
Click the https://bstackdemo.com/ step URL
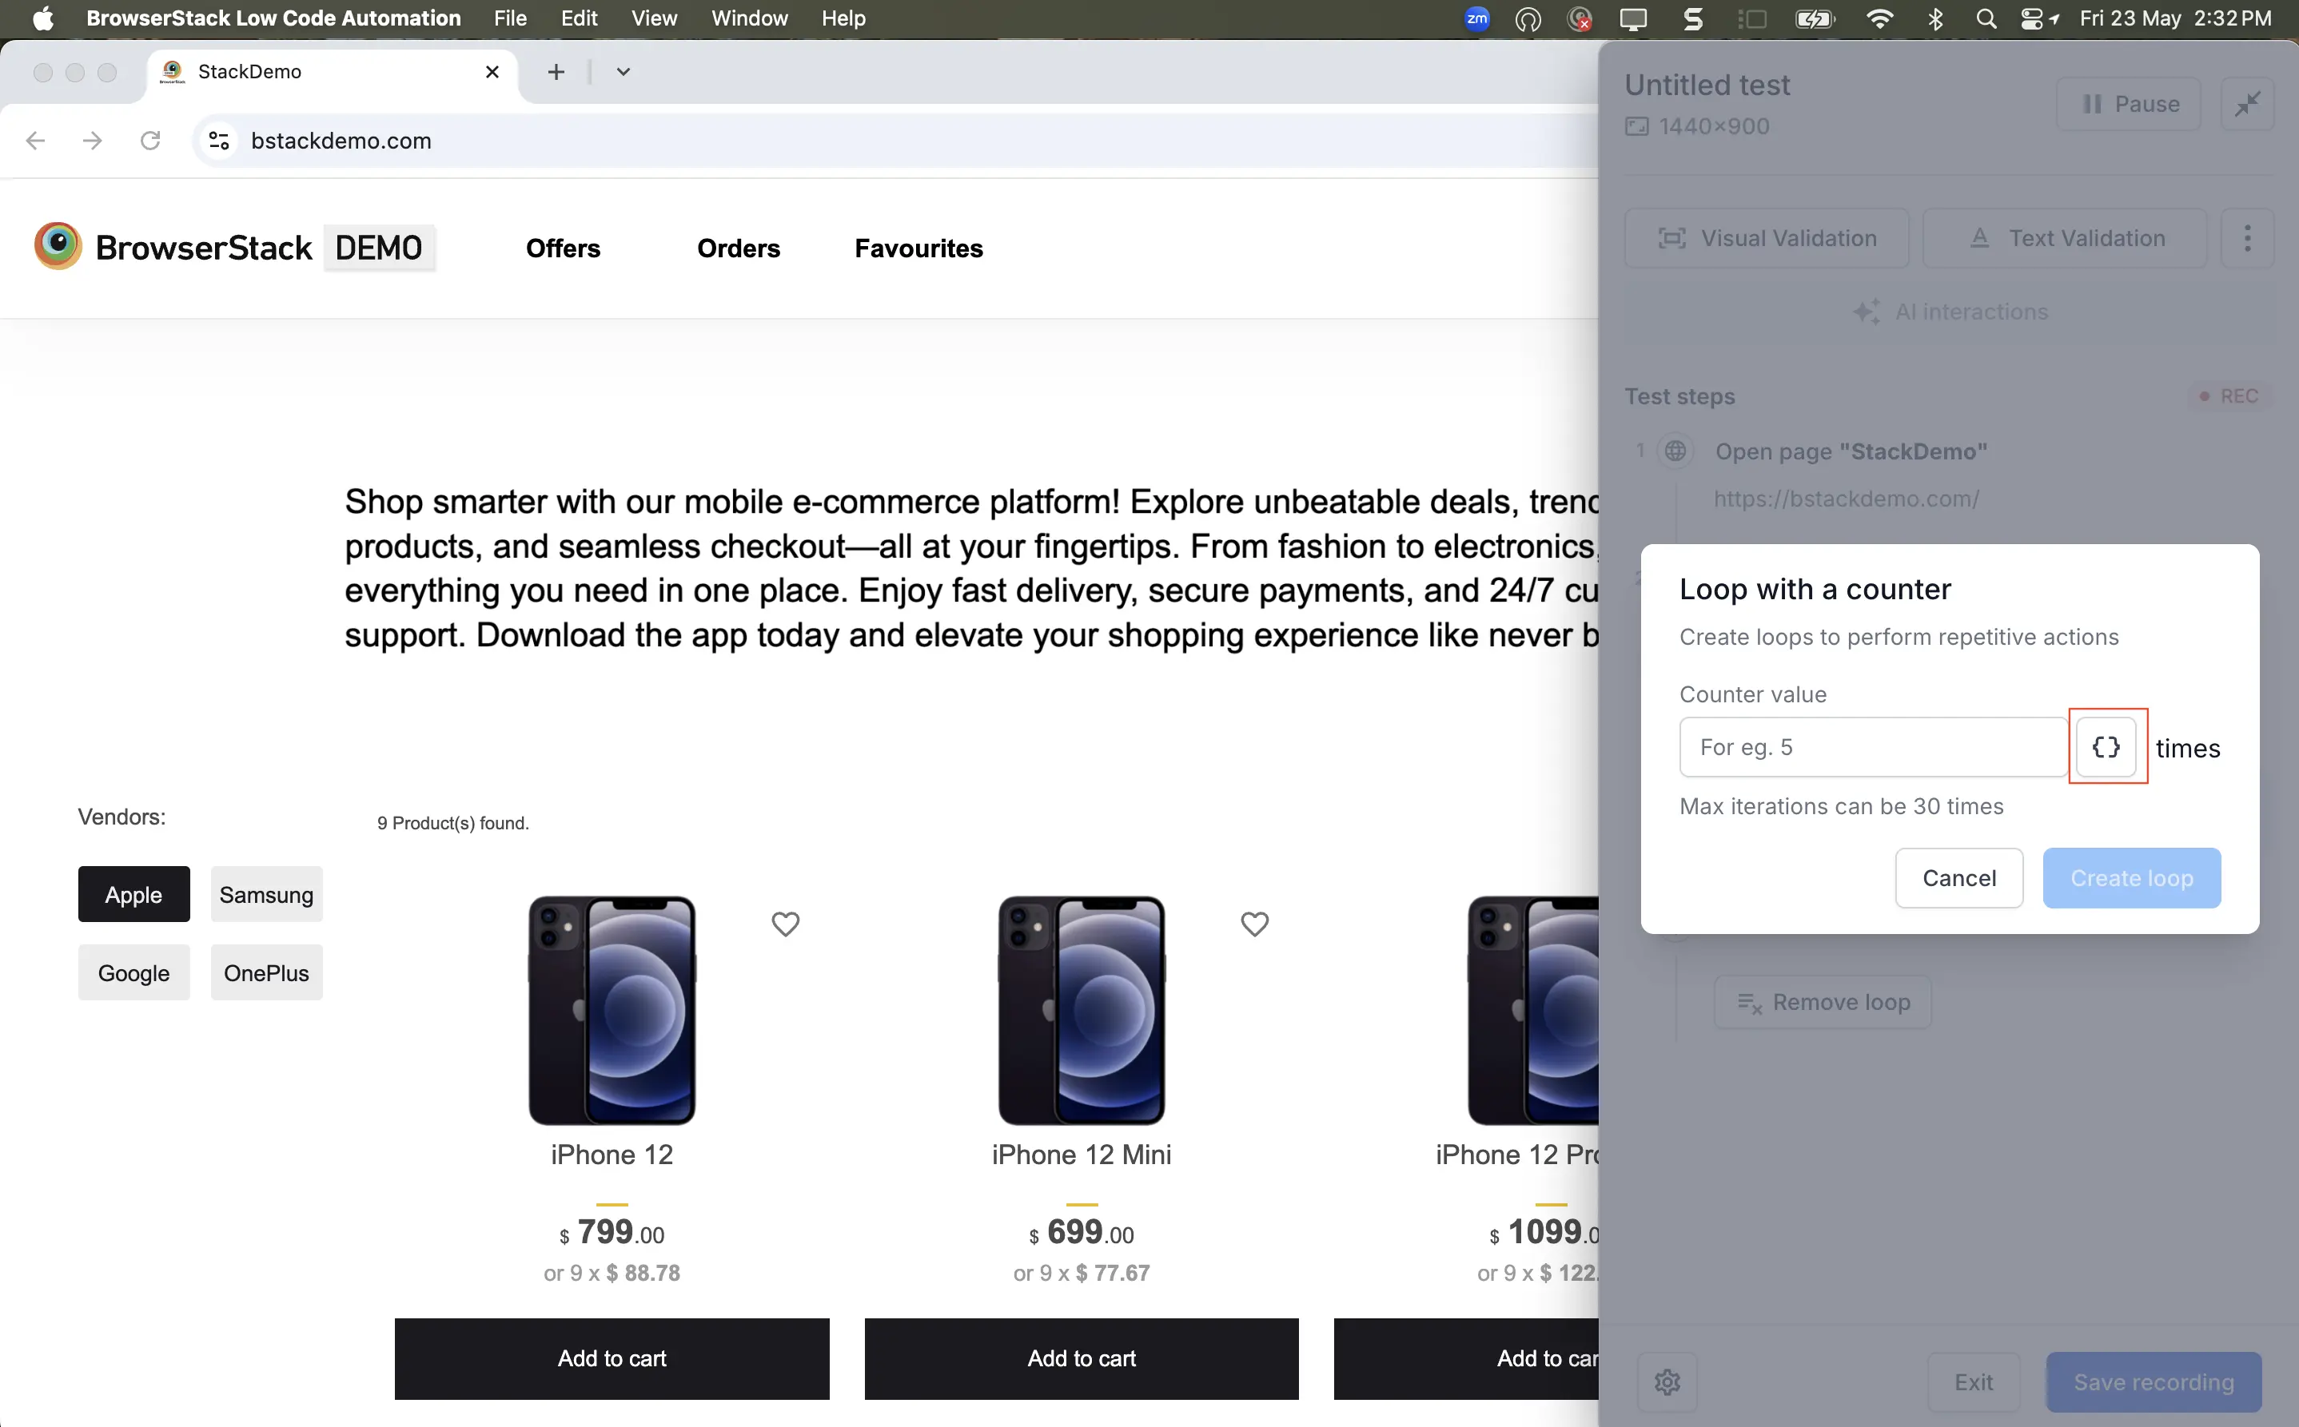(x=1847, y=499)
